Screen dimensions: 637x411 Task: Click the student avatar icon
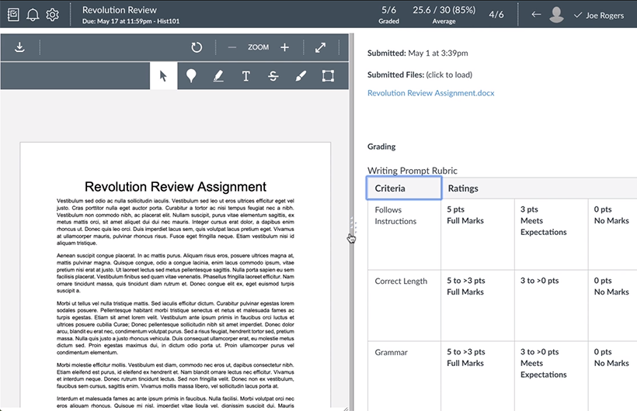coord(556,15)
